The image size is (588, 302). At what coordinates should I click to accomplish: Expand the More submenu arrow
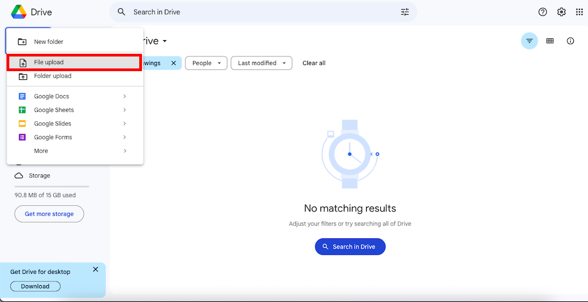point(125,150)
